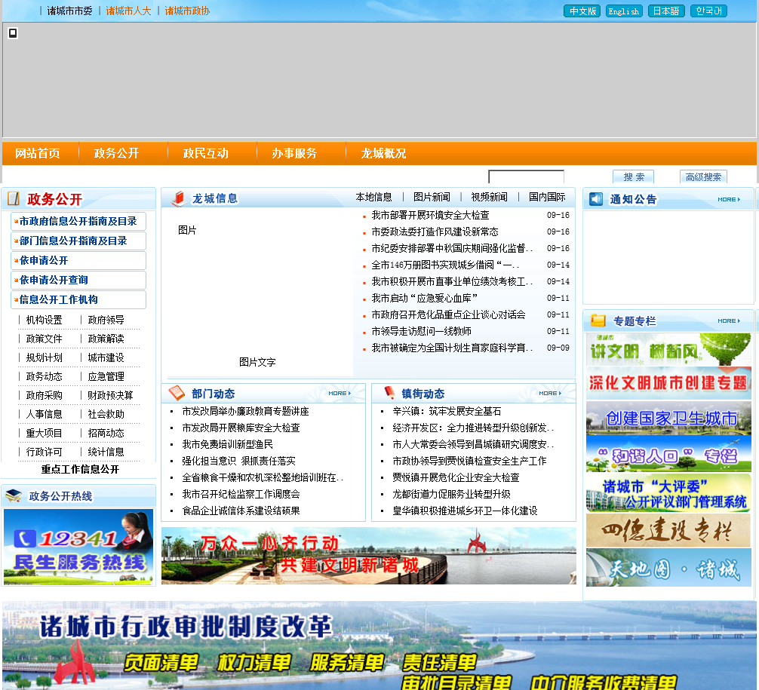759x690 pixels.
Task: Switch to the 图片新闻 tab
Action: pos(432,197)
